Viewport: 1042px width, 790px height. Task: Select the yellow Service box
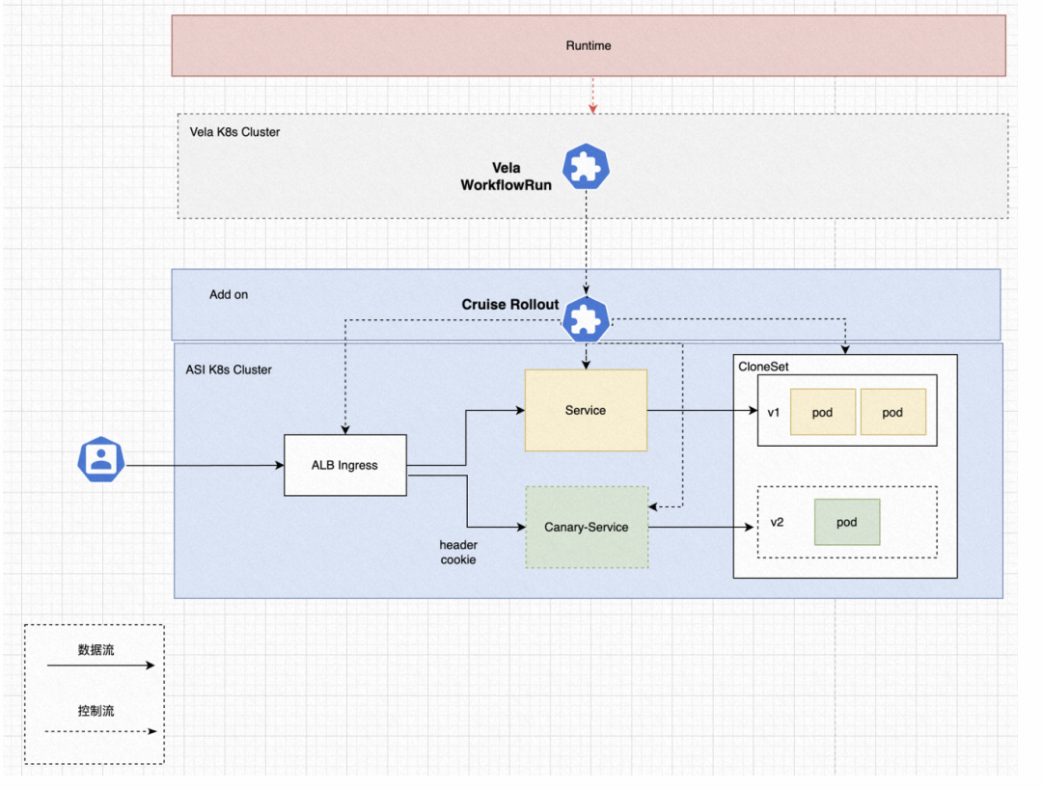[586, 410]
